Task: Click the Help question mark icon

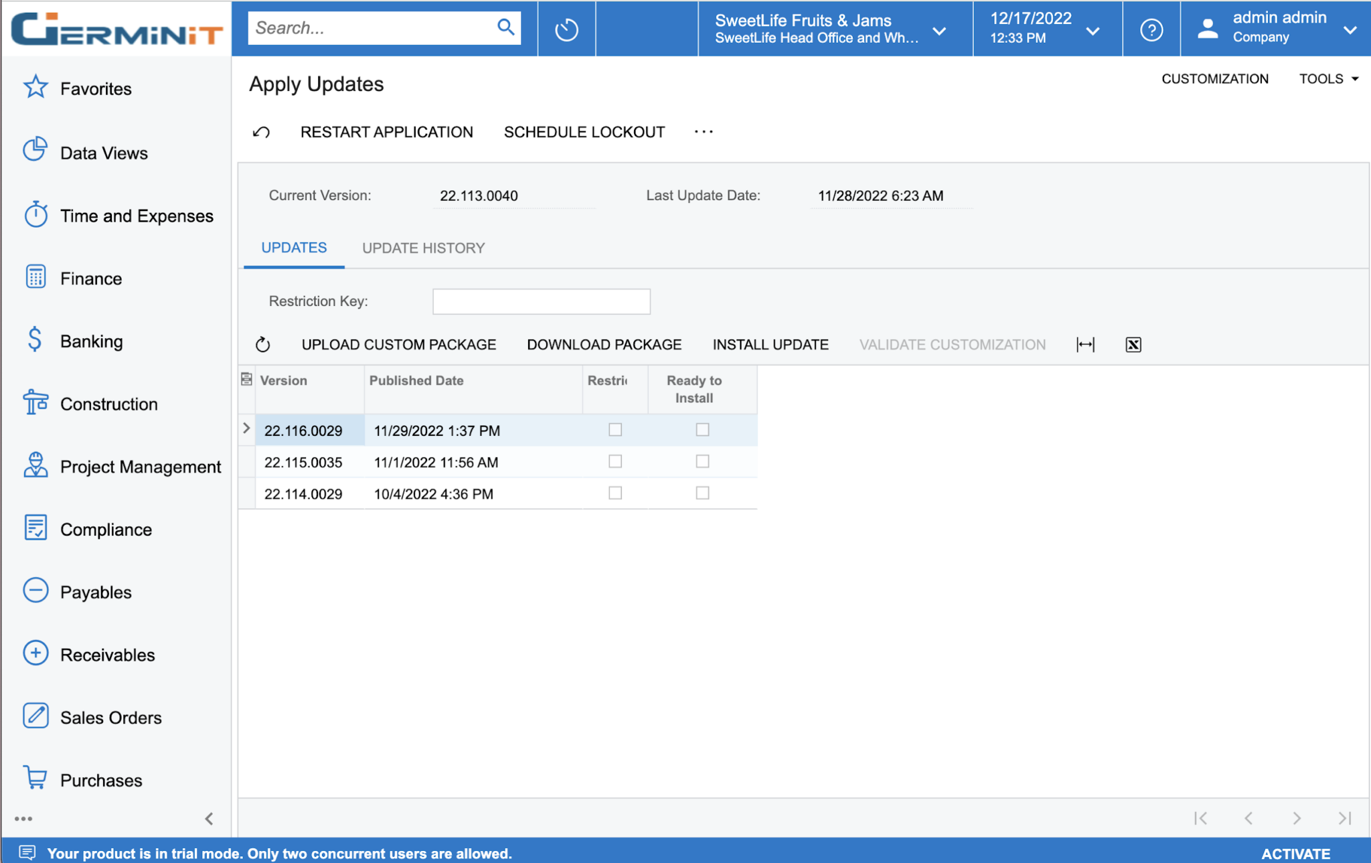Action: [x=1151, y=29]
